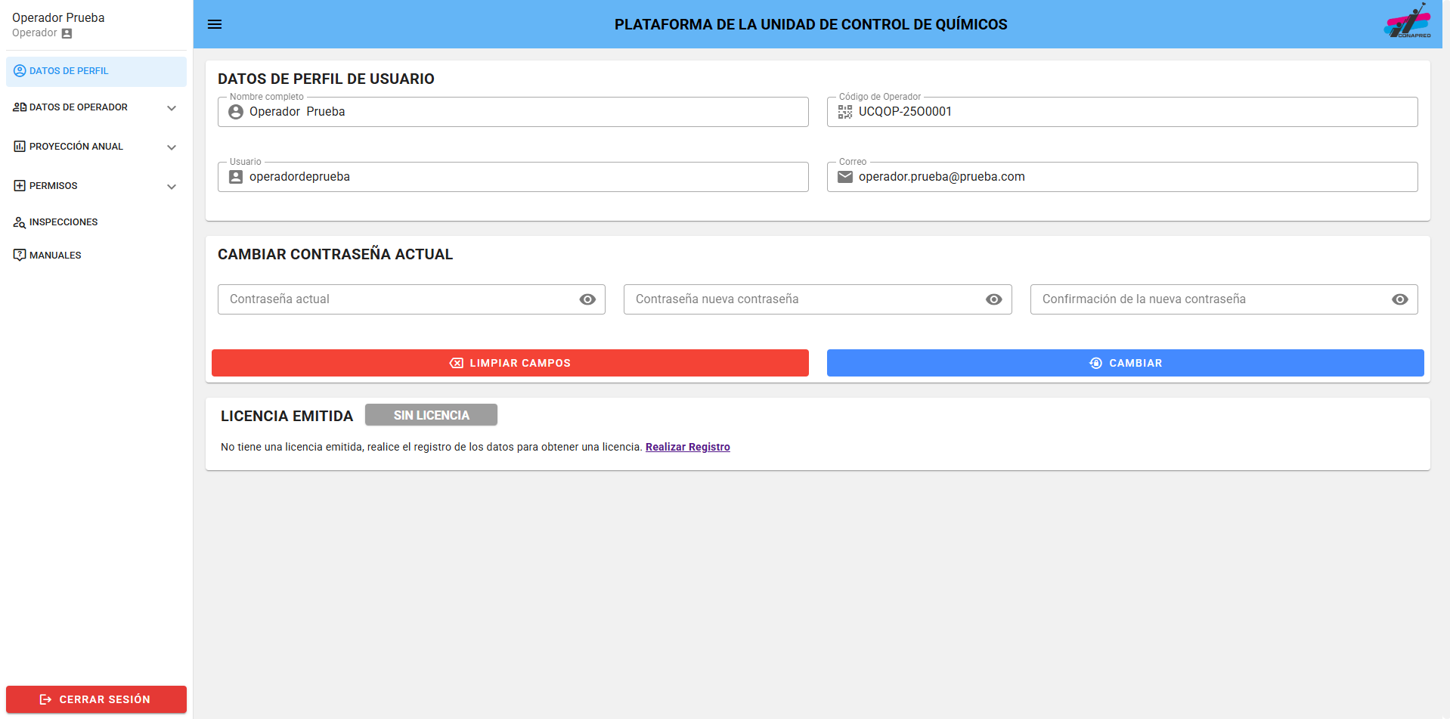Screen dimensions: 1450x719
Task: Click the envelope icon in Correo field
Action: 844,177
